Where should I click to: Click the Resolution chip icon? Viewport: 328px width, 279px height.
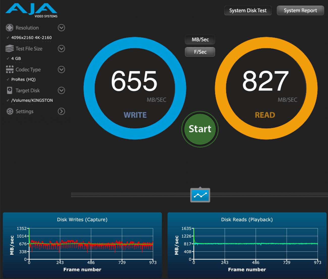coord(10,28)
